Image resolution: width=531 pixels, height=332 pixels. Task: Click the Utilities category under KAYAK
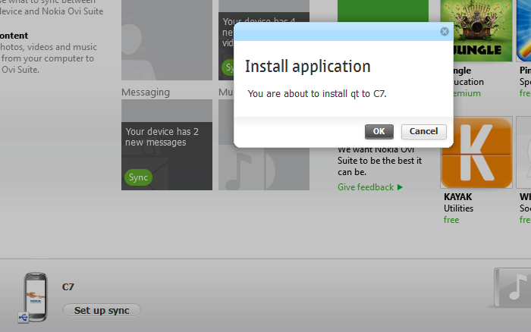point(458,208)
